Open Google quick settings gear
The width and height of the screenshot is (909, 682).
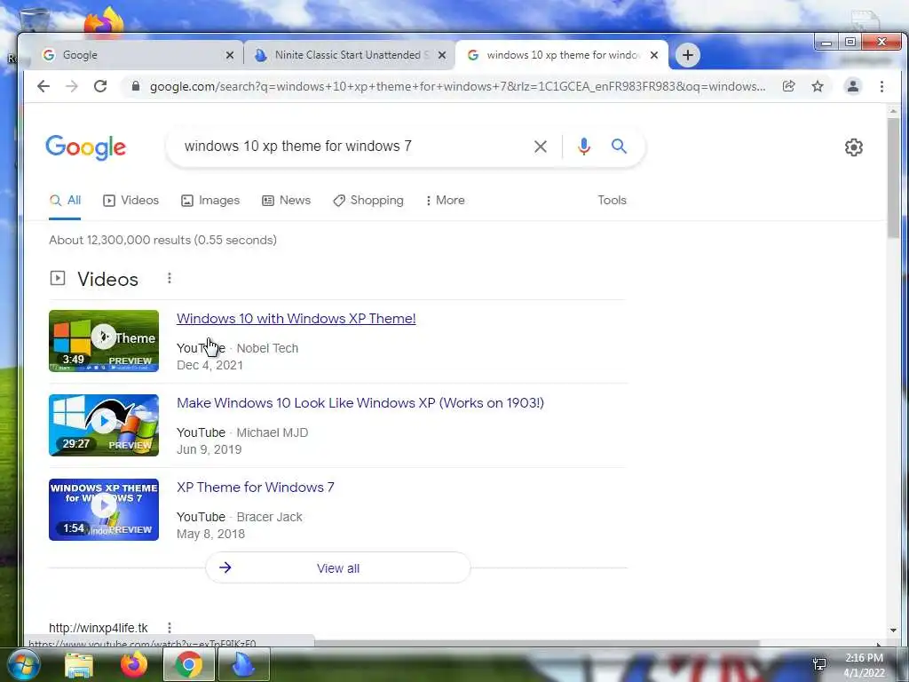[853, 147]
